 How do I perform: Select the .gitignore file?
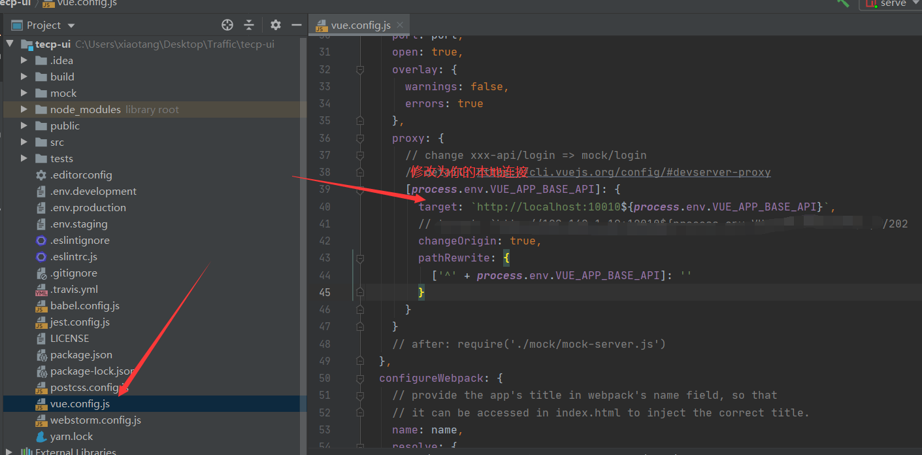(74, 273)
